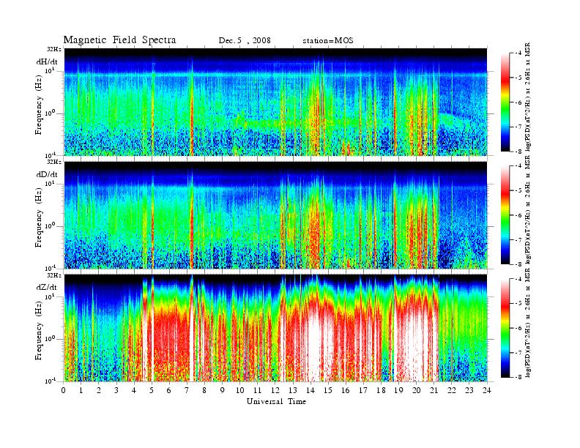The width and height of the screenshot is (580, 448).
Task: Click the color scale bar beside dZ/dt
Action: point(505,328)
